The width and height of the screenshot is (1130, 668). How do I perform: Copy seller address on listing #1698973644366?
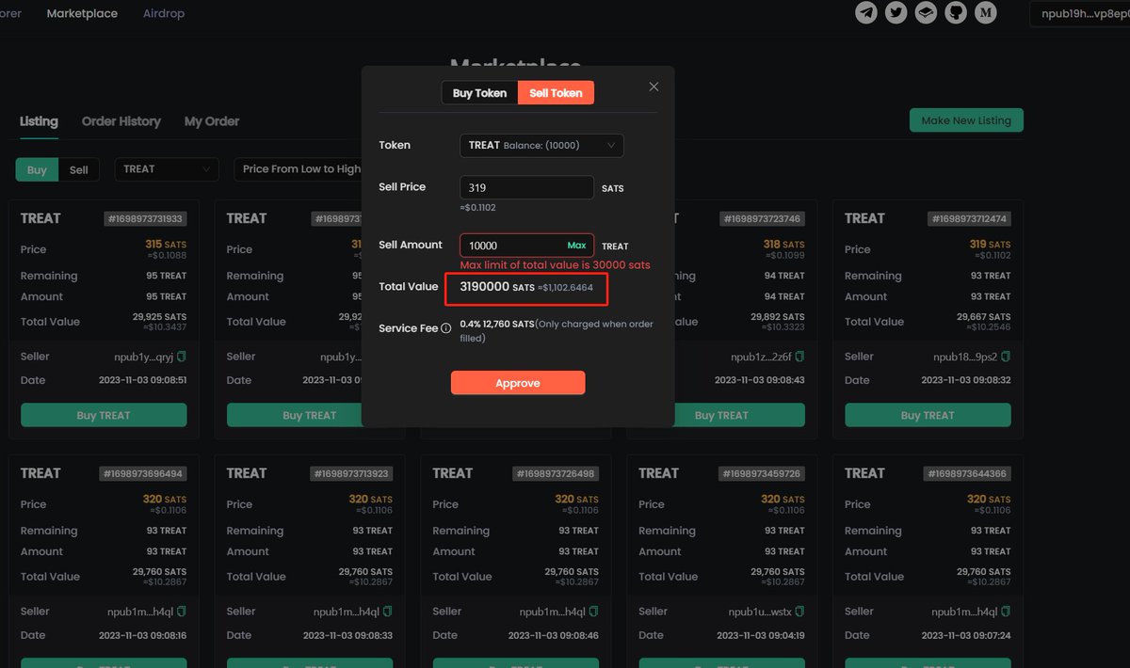(1006, 612)
